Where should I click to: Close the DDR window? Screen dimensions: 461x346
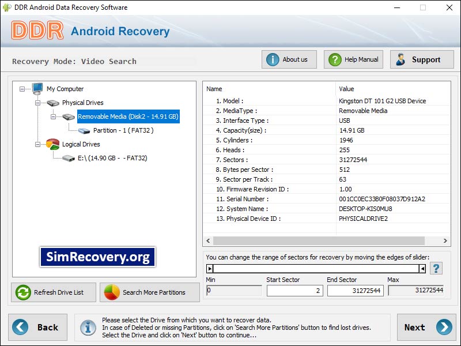point(449,7)
